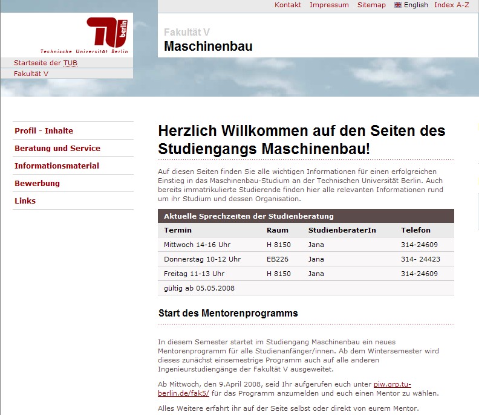The height and width of the screenshot is (415, 479).
Task: Click Jana in the Mittwoch row
Action: click(316, 245)
